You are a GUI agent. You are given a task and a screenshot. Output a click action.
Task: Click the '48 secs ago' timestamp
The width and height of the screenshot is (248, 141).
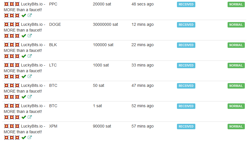click(142, 4)
